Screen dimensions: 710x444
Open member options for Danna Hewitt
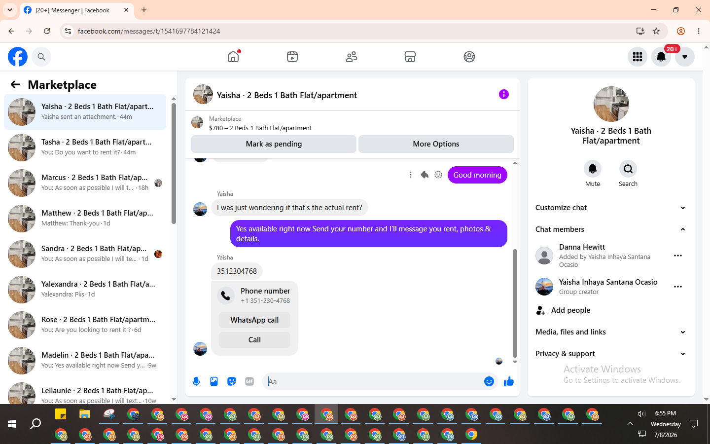678,256
